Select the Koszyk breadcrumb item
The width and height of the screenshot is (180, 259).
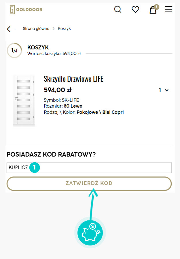64,28
